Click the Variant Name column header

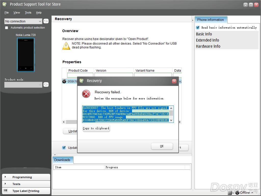(x=153, y=70)
